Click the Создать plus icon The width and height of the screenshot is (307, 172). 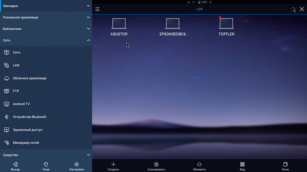click(x=113, y=166)
